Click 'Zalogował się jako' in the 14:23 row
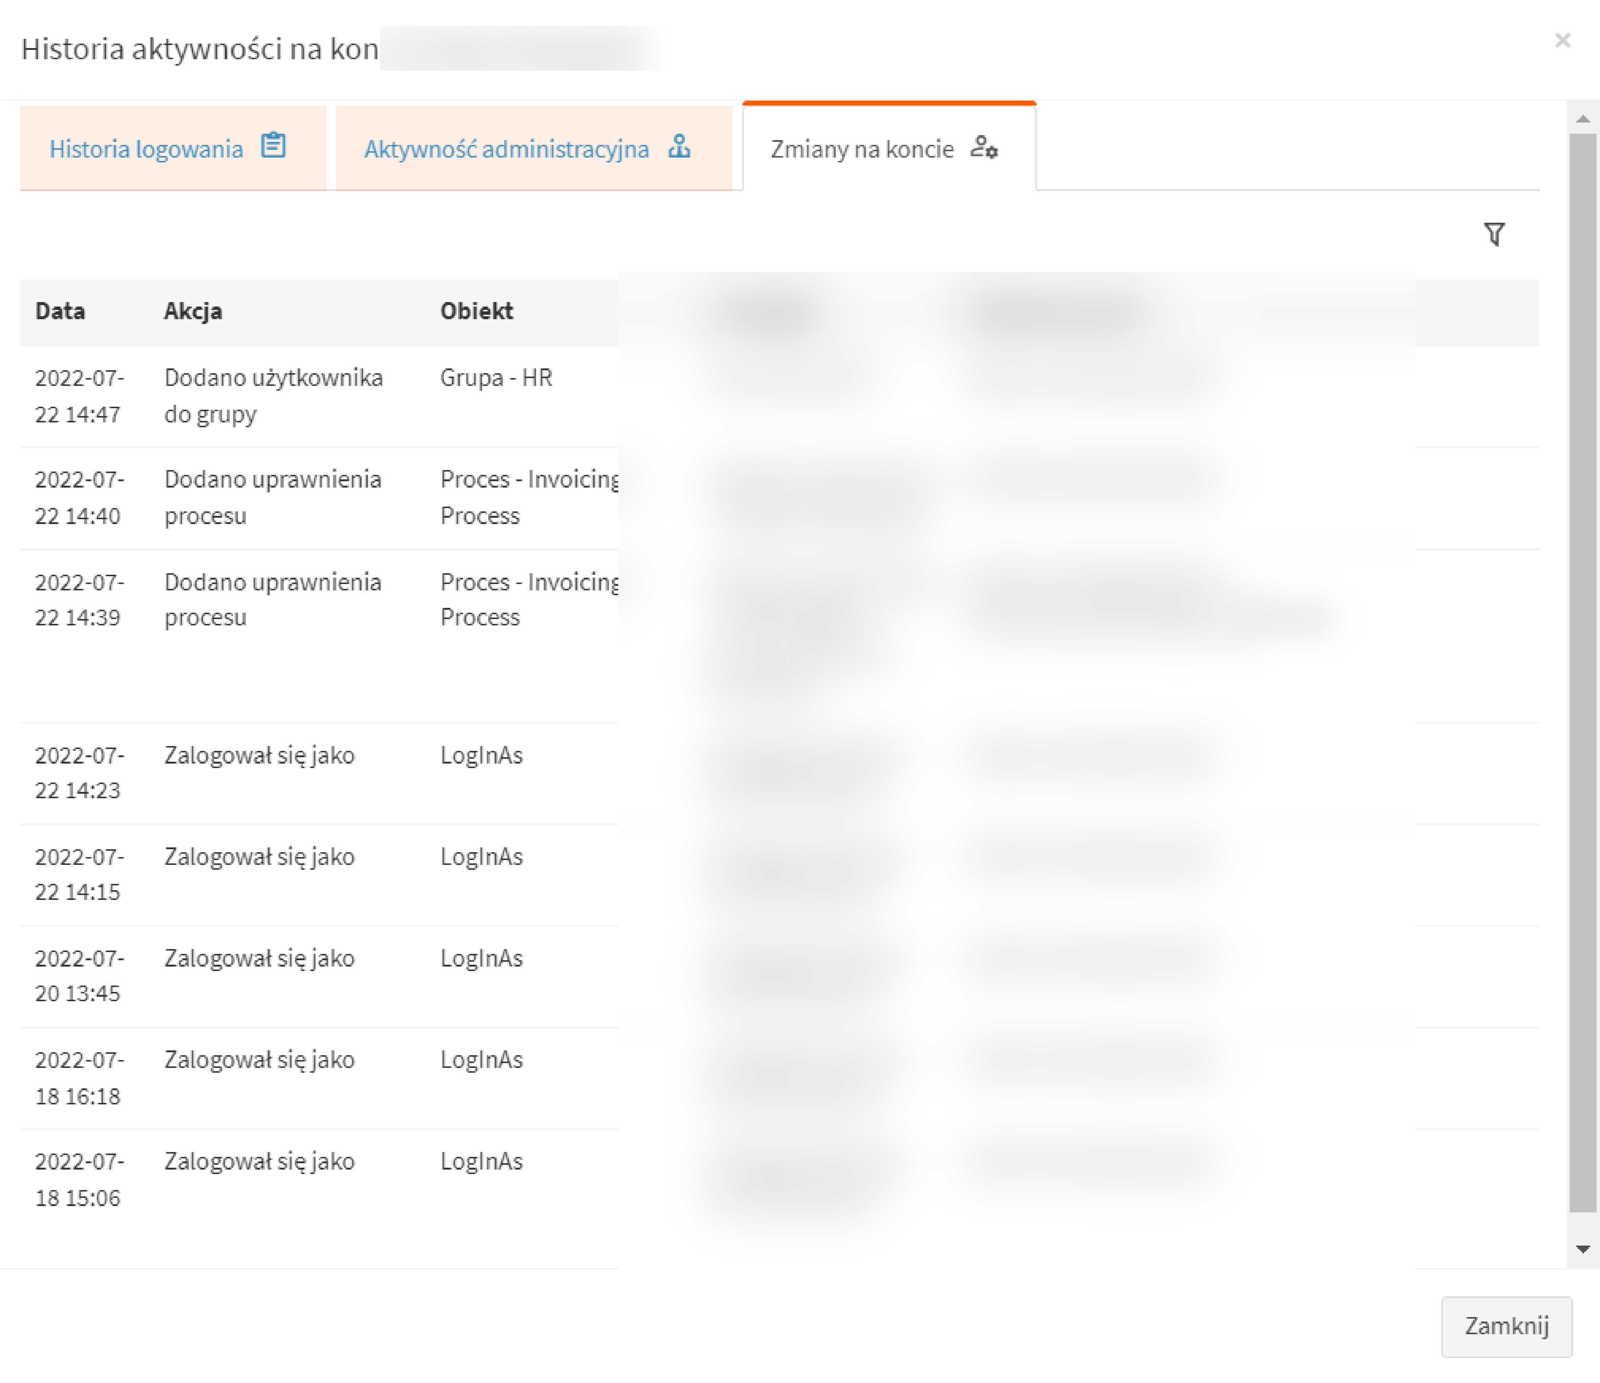This screenshot has height=1383, width=1600. [260, 755]
